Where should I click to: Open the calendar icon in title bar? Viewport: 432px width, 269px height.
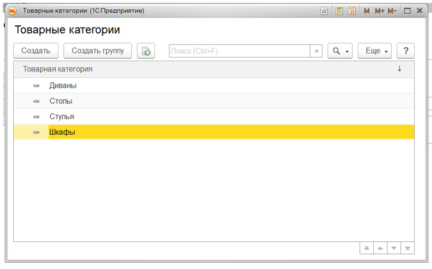click(351, 11)
